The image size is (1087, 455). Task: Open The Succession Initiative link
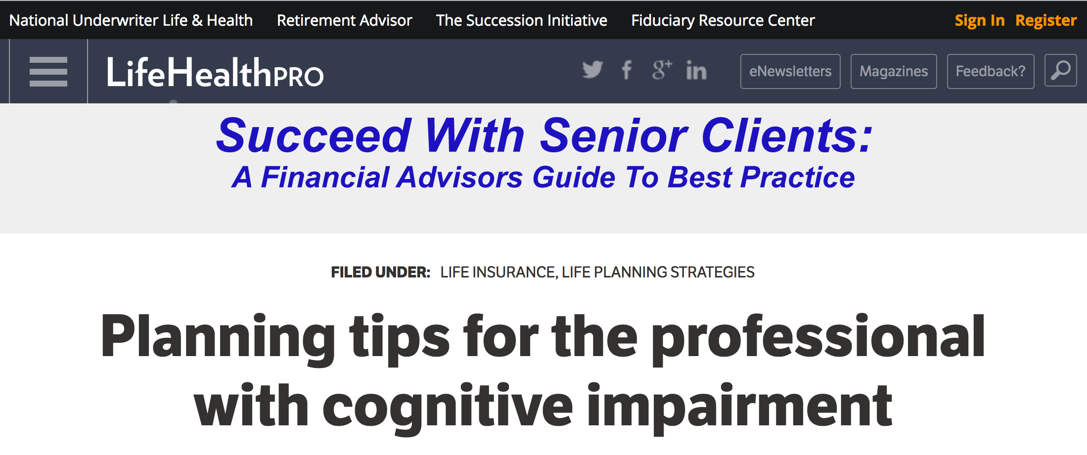click(521, 20)
